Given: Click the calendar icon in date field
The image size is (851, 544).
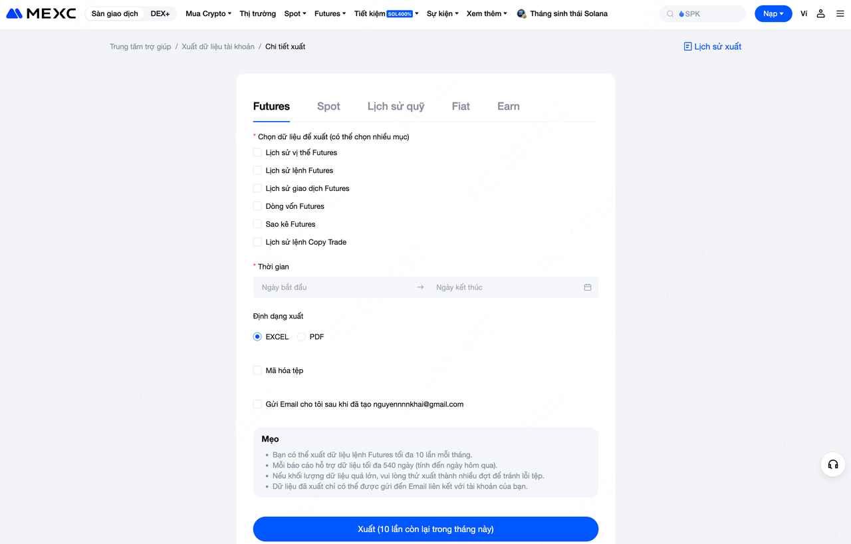Looking at the screenshot, I should click(x=588, y=287).
